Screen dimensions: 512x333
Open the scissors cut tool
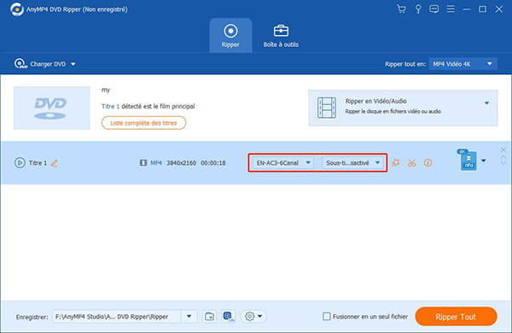pyautogui.click(x=412, y=163)
